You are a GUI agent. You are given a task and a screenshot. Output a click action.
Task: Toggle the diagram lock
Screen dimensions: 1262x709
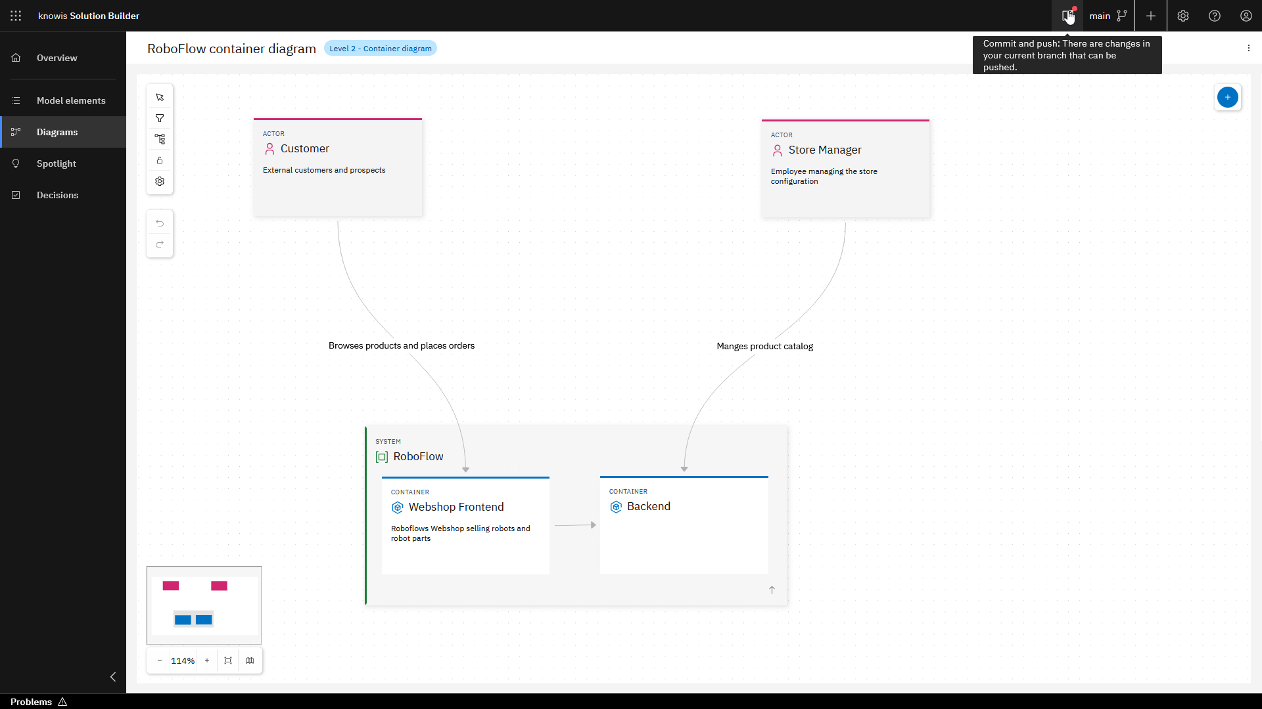coord(160,160)
